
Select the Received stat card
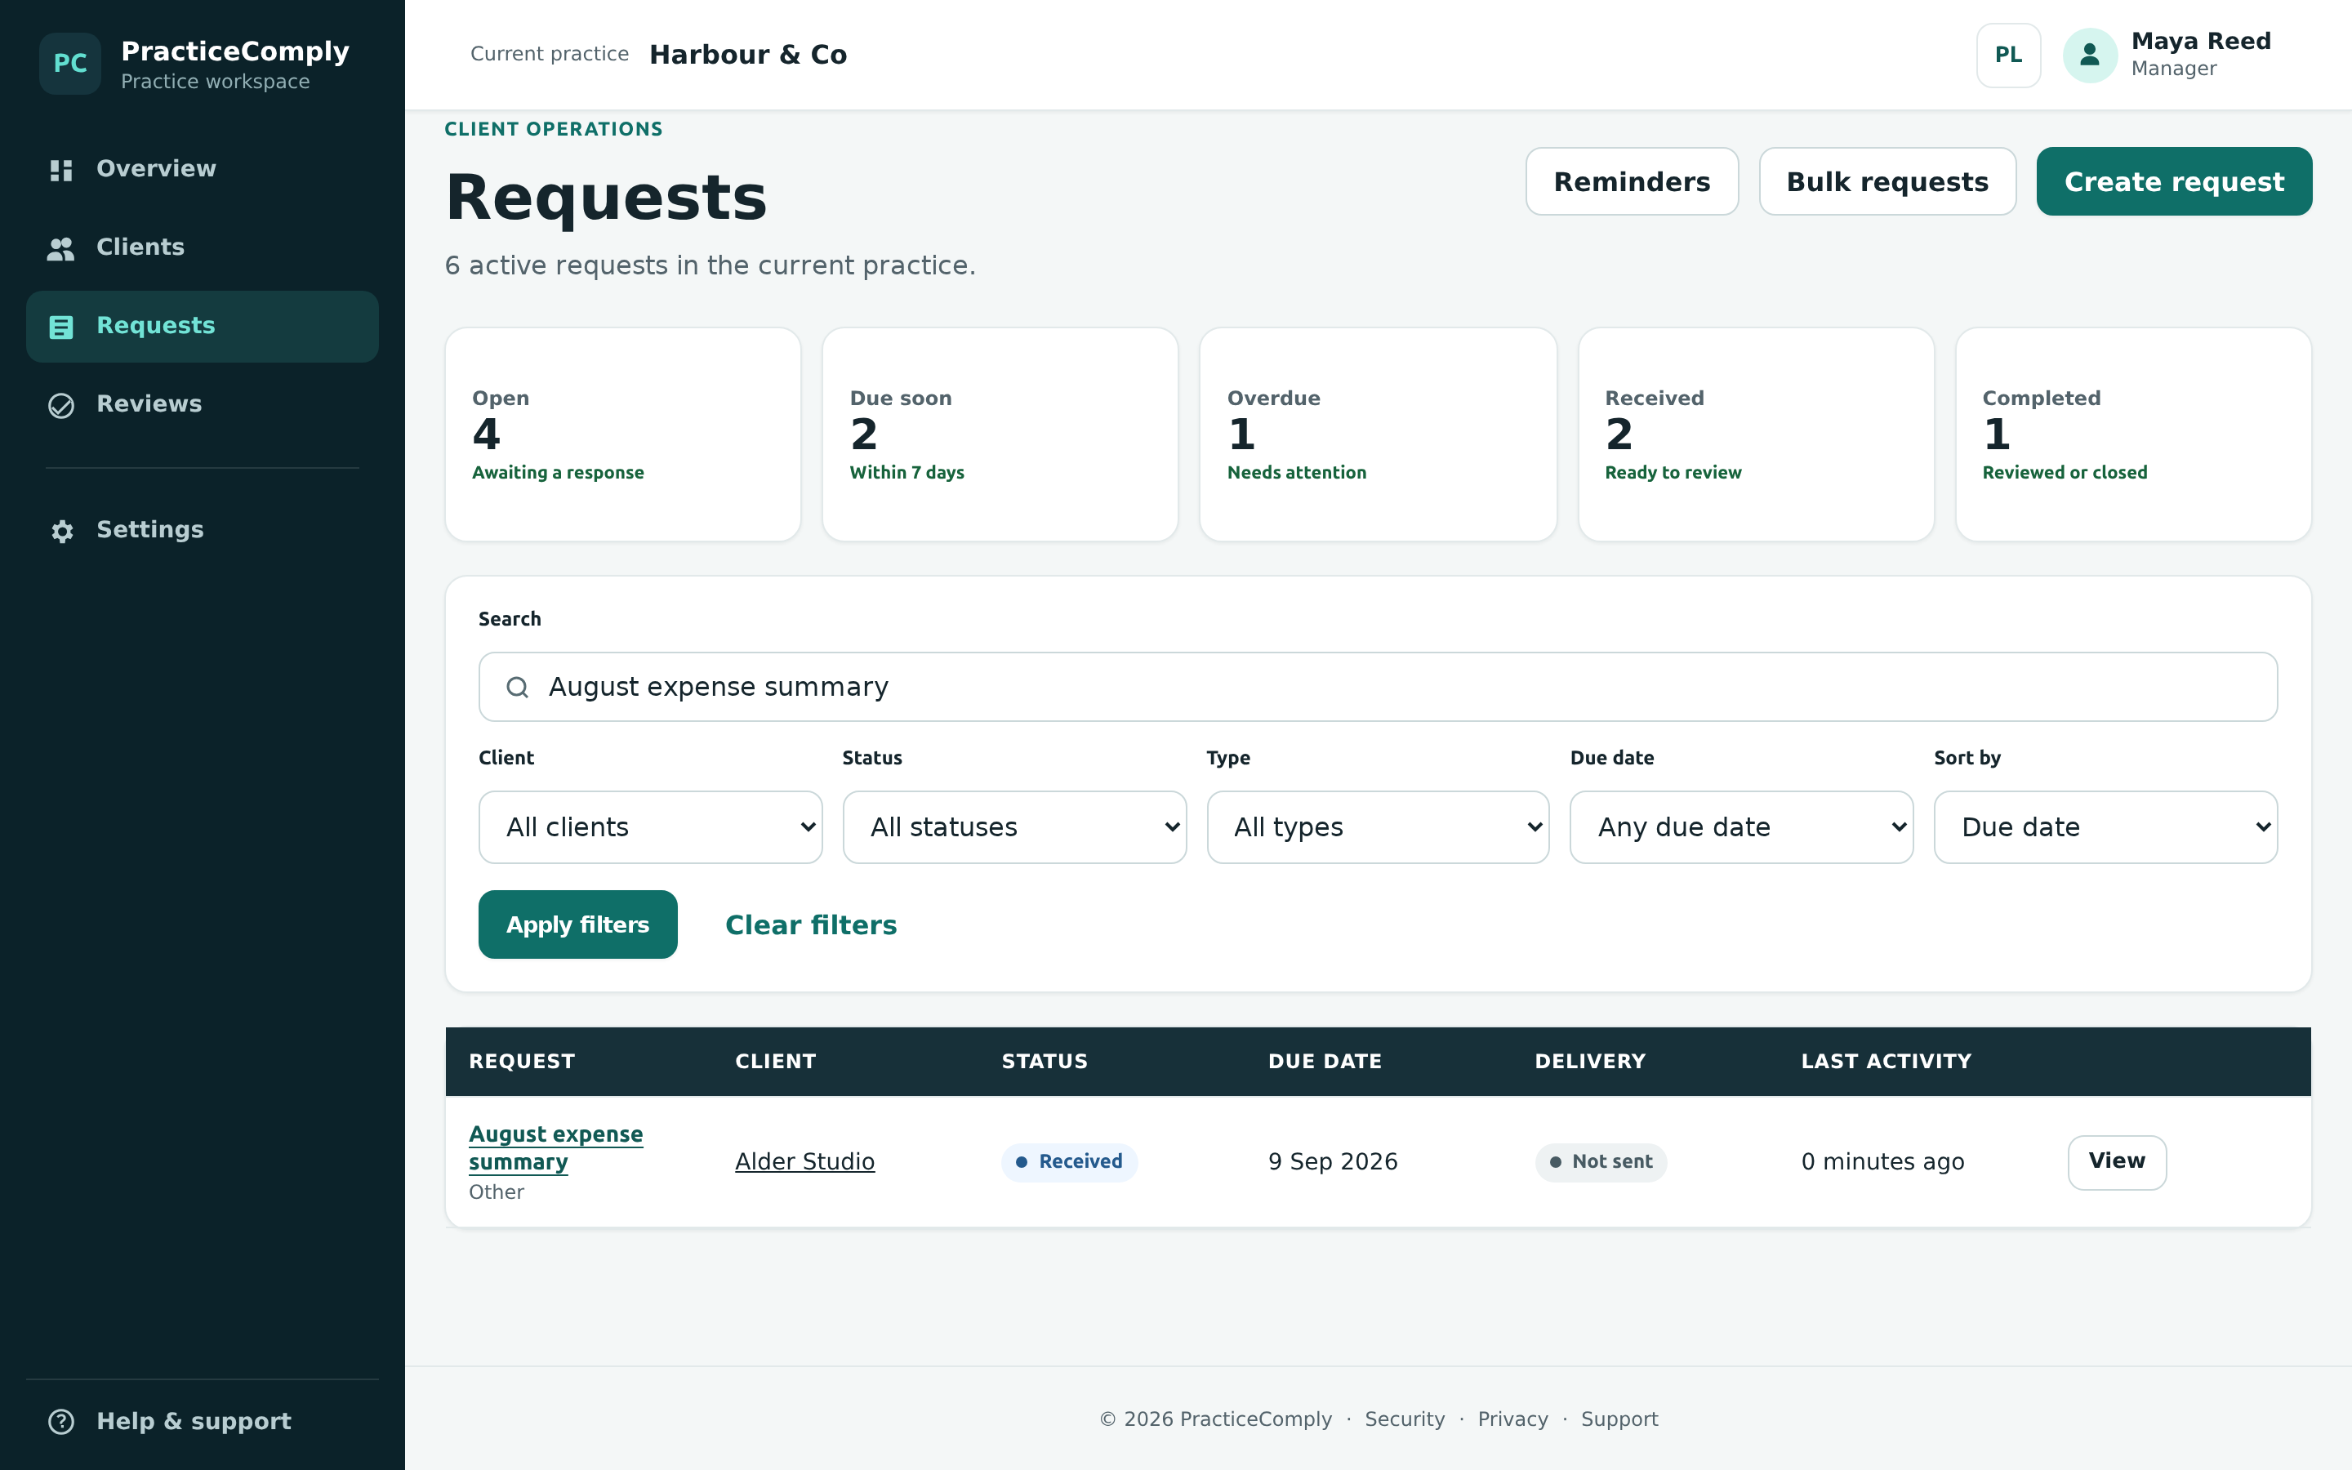pos(1756,434)
